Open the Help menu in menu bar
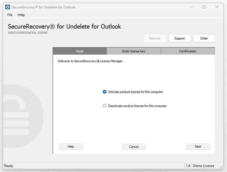227x172 pixels. [21, 15]
